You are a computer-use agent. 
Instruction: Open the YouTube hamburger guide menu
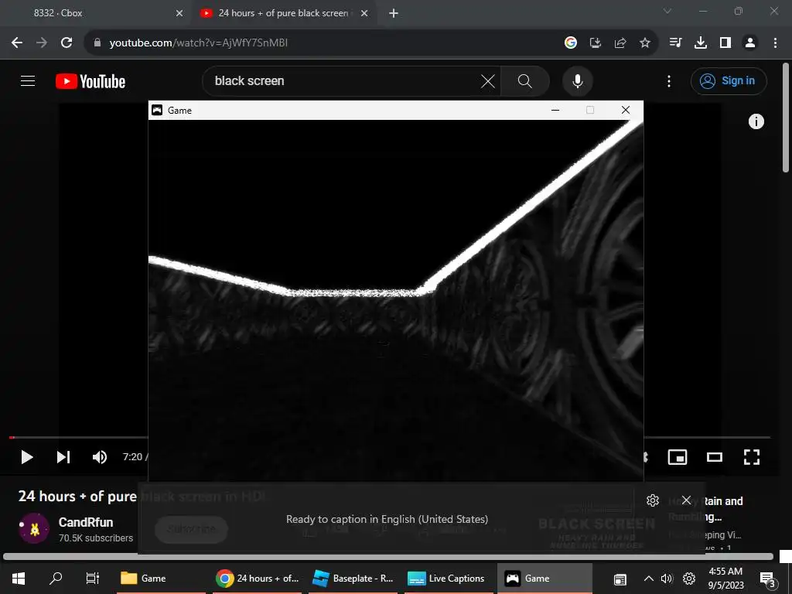coord(28,80)
